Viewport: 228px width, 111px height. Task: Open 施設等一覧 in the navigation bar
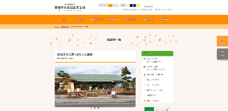click(x=114, y=20)
